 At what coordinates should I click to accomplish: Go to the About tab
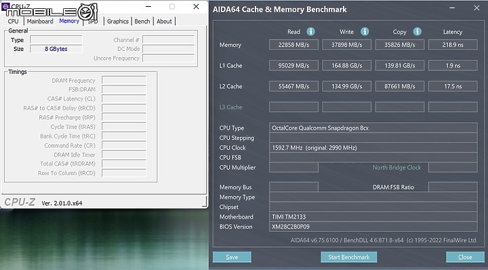click(164, 21)
